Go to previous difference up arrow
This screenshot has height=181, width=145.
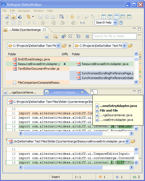click(78, 17)
